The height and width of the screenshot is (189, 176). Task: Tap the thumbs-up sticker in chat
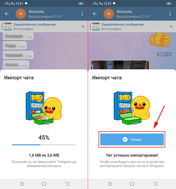(160, 40)
